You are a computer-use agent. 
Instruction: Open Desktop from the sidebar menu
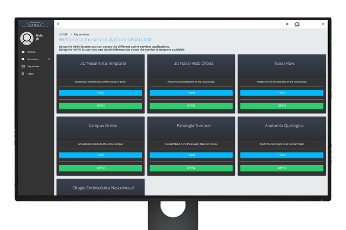pos(31,52)
